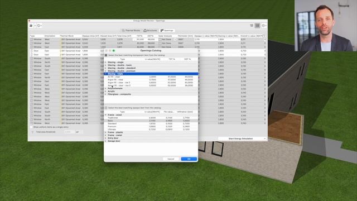The height and width of the screenshot is (201, 357).
Task: Select the Basic wood frame row
Action: click(151, 121)
